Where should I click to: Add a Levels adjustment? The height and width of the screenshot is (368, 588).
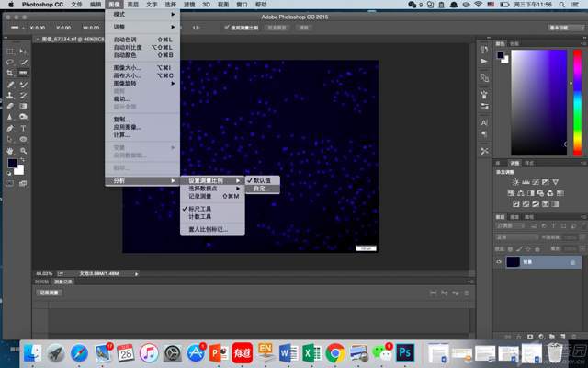pos(526,182)
